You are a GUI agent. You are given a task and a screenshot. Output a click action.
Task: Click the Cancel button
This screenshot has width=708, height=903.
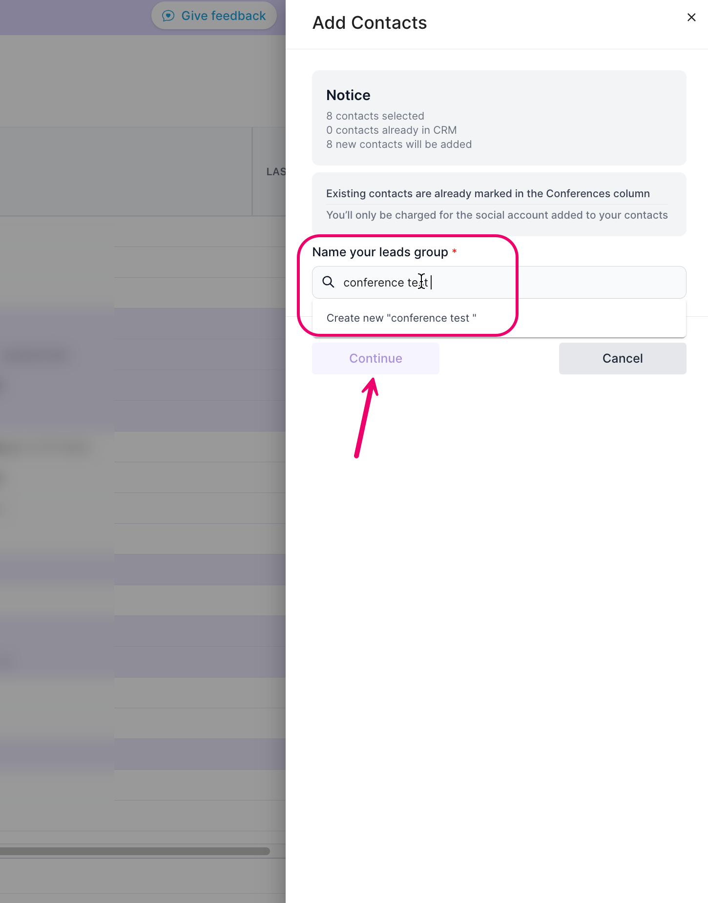click(x=623, y=358)
